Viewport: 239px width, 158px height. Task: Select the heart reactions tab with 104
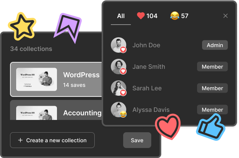pyautogui.click(x=147, y=16)
